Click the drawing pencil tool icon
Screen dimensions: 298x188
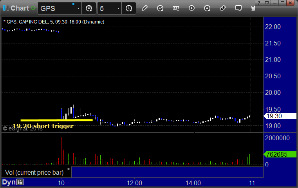(x=145, y=8)
